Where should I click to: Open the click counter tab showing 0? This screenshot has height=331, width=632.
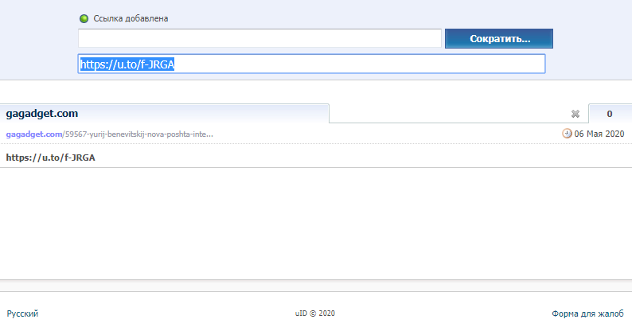609,114
